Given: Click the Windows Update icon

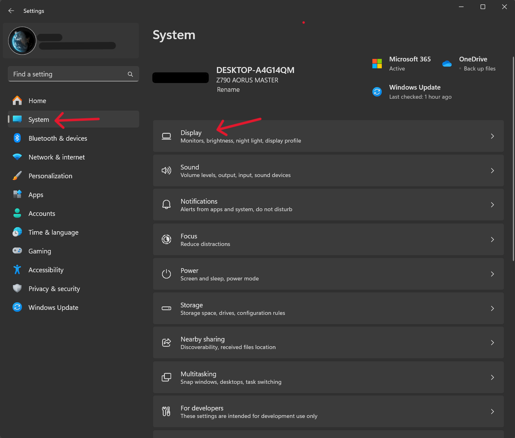Looking at the screenshot, I should [x=377, y=91].
